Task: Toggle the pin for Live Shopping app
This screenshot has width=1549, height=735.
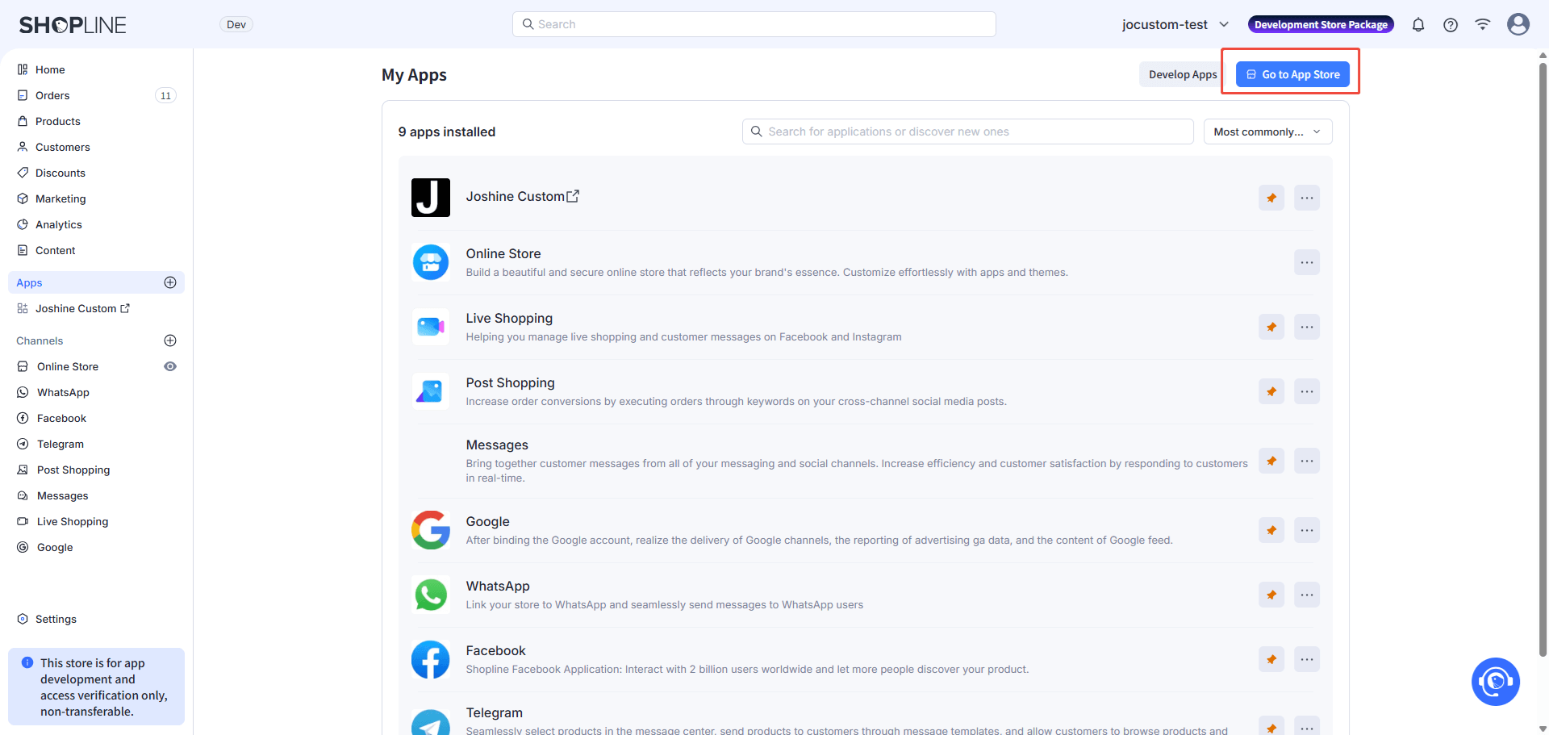Action: coord(1271,327)
